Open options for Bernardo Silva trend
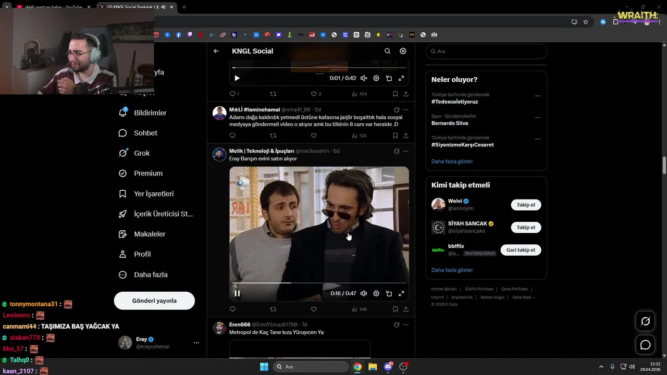The height and width of the screenshot is (375, 667). 538,117
